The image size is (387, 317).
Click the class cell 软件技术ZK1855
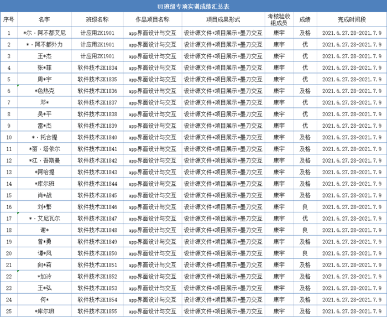[x=97, y=311]
